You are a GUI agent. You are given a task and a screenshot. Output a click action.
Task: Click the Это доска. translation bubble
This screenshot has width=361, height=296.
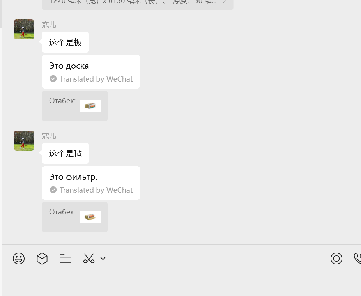(91, 72)
